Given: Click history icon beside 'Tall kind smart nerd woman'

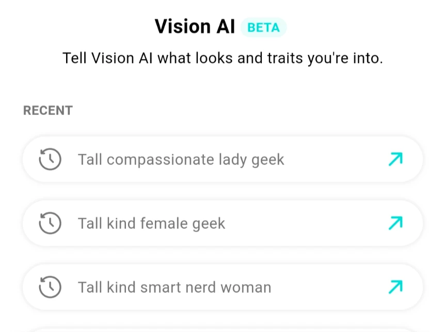Looking at the screenshot, I should (50, 287).
